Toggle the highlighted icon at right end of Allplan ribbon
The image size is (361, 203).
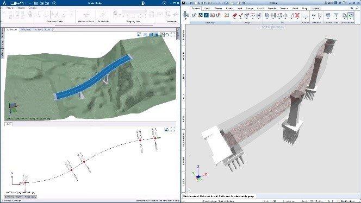[351, 15]
